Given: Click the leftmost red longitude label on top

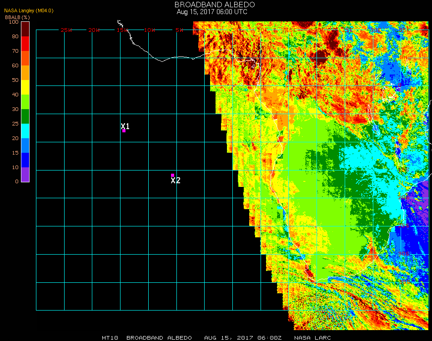Looking at the screenshot, I should pos(66,30).
